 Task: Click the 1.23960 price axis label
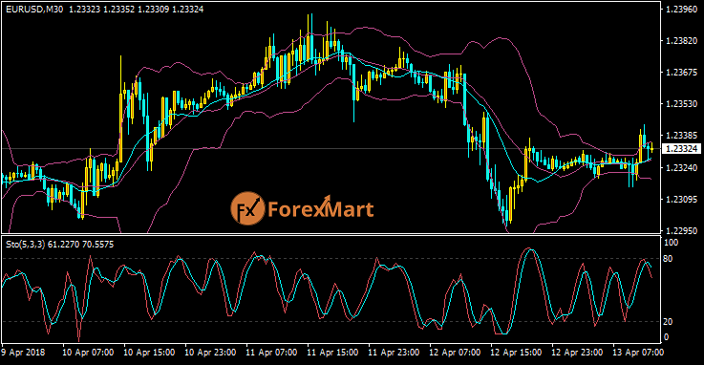(x=681, y=9)
